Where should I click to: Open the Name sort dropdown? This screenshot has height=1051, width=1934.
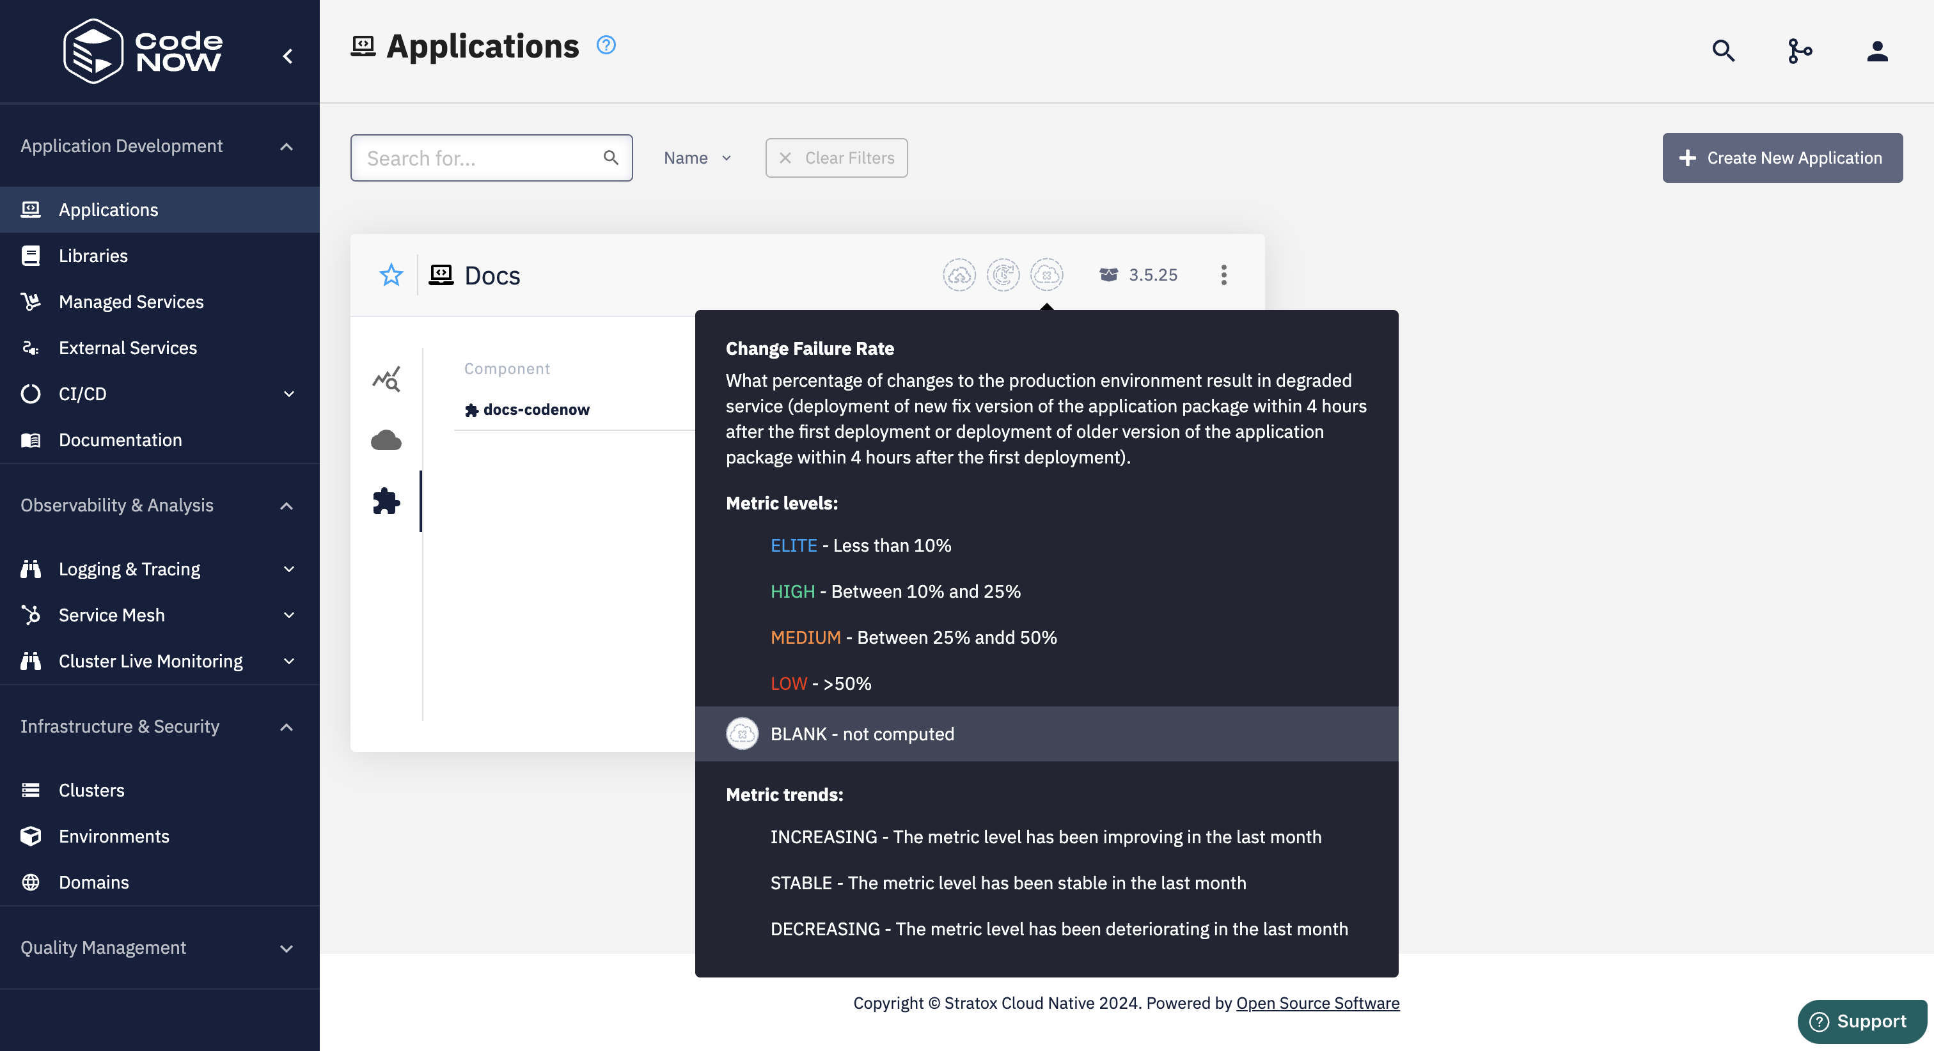point(696,159)
